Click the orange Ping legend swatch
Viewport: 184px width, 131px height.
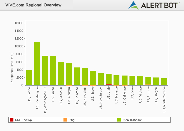[65, 120]
